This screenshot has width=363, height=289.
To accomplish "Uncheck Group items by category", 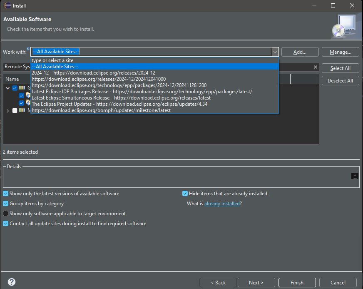I will point(5,204).
